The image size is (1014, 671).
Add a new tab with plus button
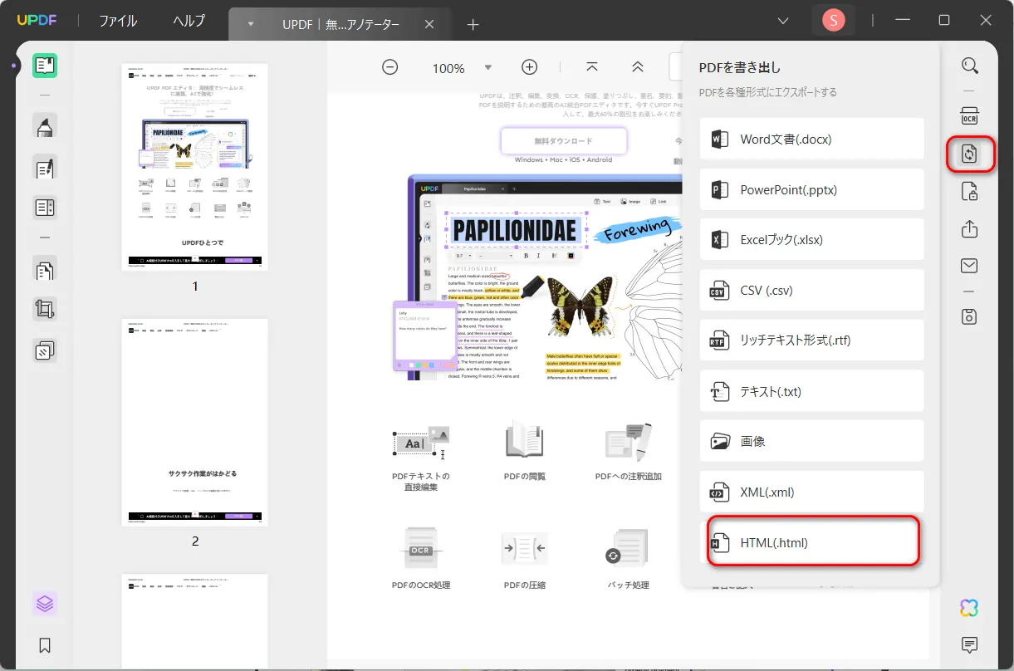[473, 24]
